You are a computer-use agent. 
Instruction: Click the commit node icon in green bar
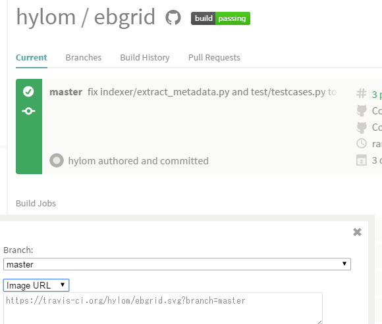point(28,111)
